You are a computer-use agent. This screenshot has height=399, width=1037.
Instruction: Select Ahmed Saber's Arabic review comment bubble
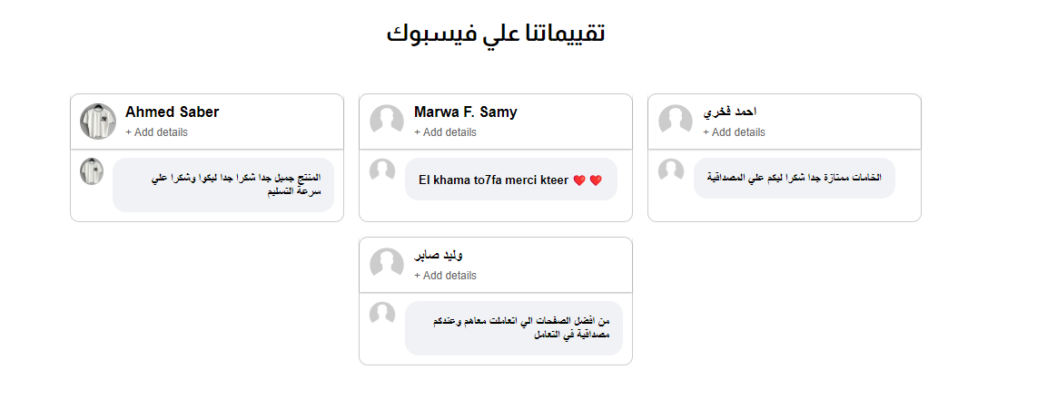click(223, 185)
